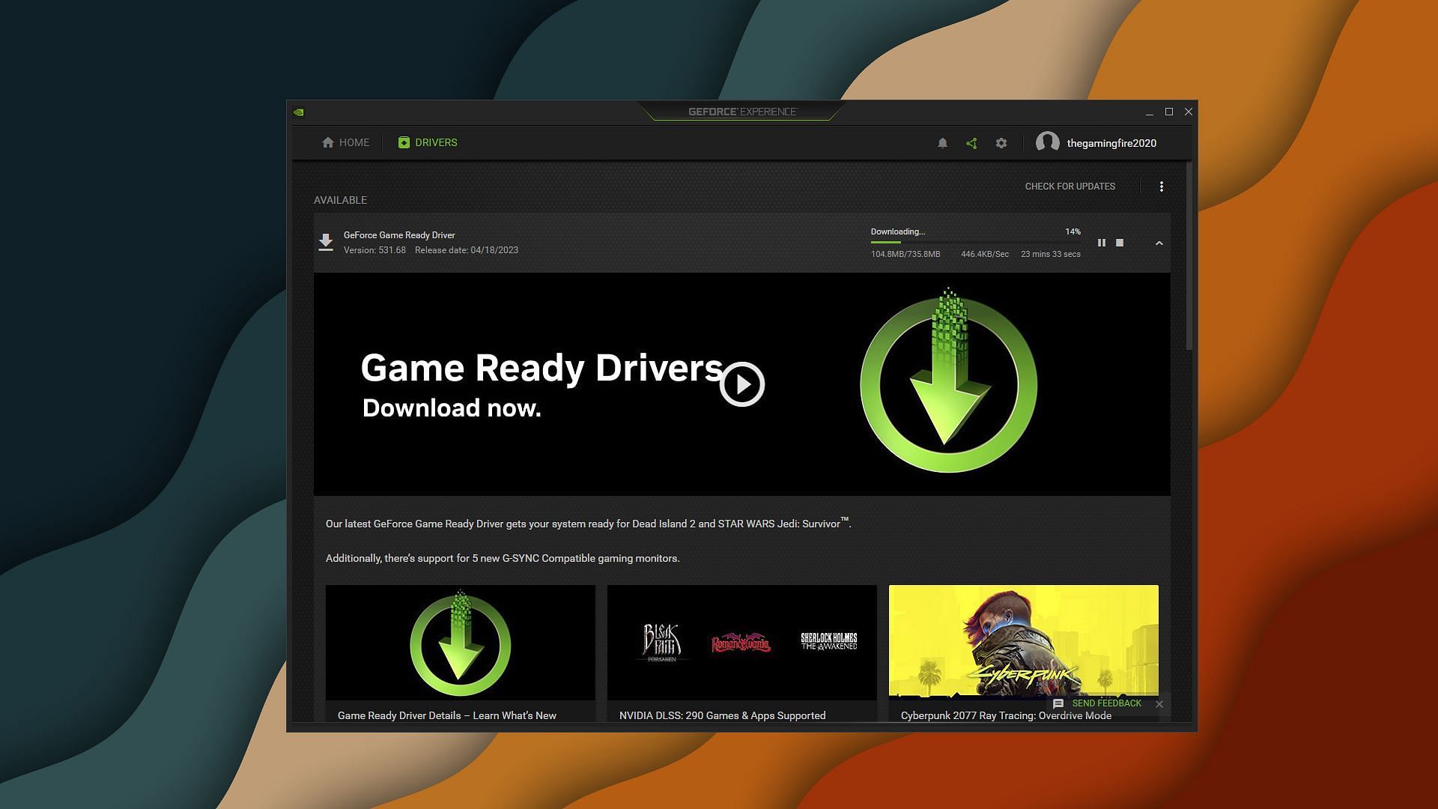
Task: Click CHECK FOR UPDATES
Action: click(1070, 187)
